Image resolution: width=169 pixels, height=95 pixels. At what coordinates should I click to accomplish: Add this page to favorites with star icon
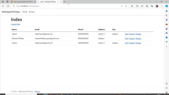pos(126,6)
